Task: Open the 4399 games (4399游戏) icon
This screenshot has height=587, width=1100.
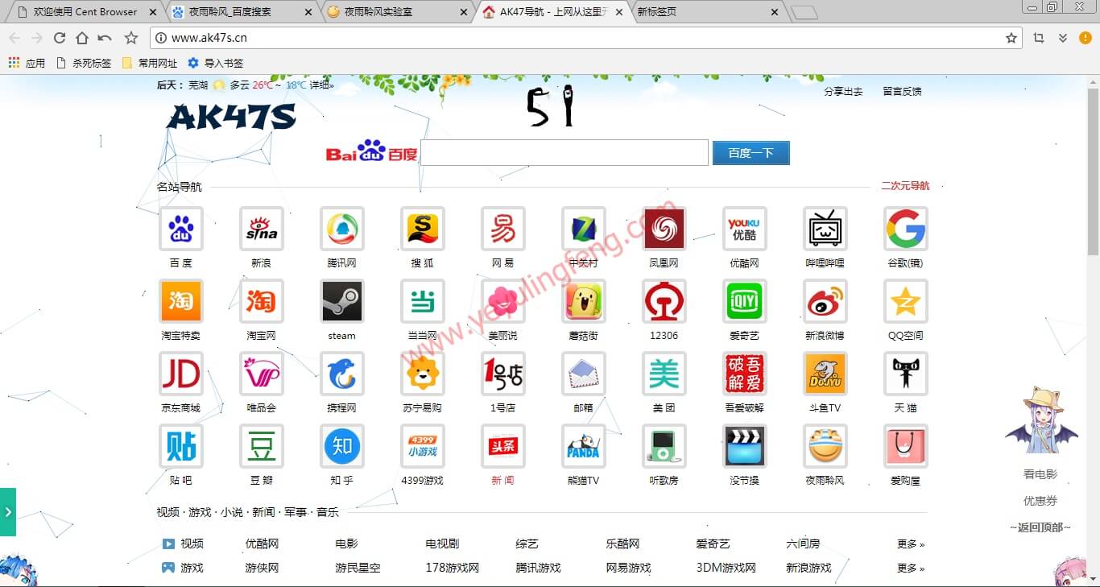Action: pos(423,446)
